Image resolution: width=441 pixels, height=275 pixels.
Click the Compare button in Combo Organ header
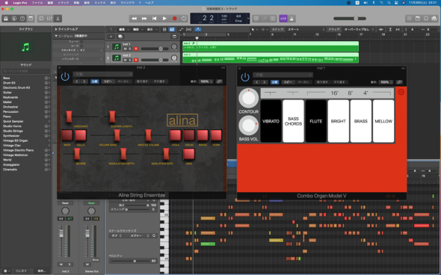pyautogui.click(x=274, y=82)
